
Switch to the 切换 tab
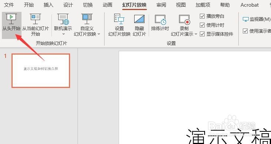click(88, 5)
